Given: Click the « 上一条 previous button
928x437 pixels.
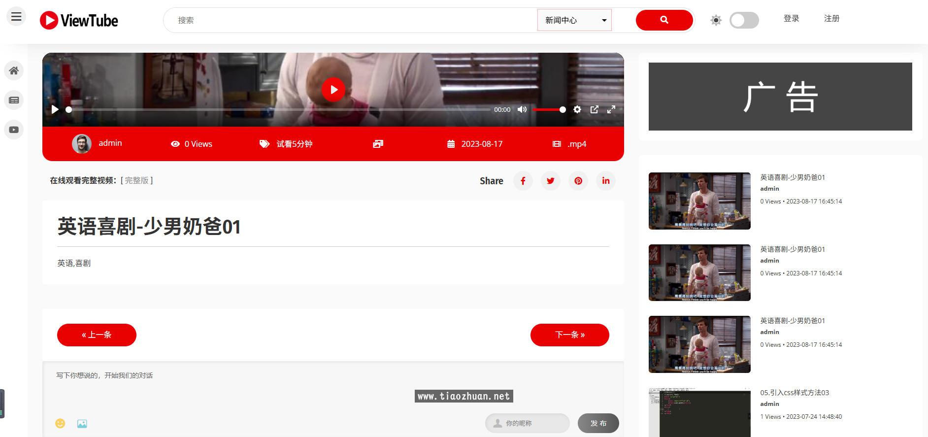Looking at the screenshot, I should coord(97,335).
